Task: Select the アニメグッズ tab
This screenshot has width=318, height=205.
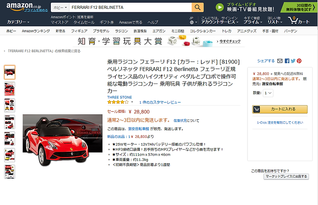Action: click(x=246, y=31)
